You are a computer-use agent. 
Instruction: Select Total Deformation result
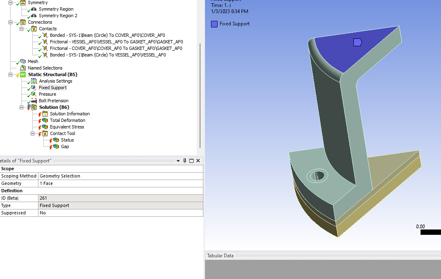click(67, 120)
